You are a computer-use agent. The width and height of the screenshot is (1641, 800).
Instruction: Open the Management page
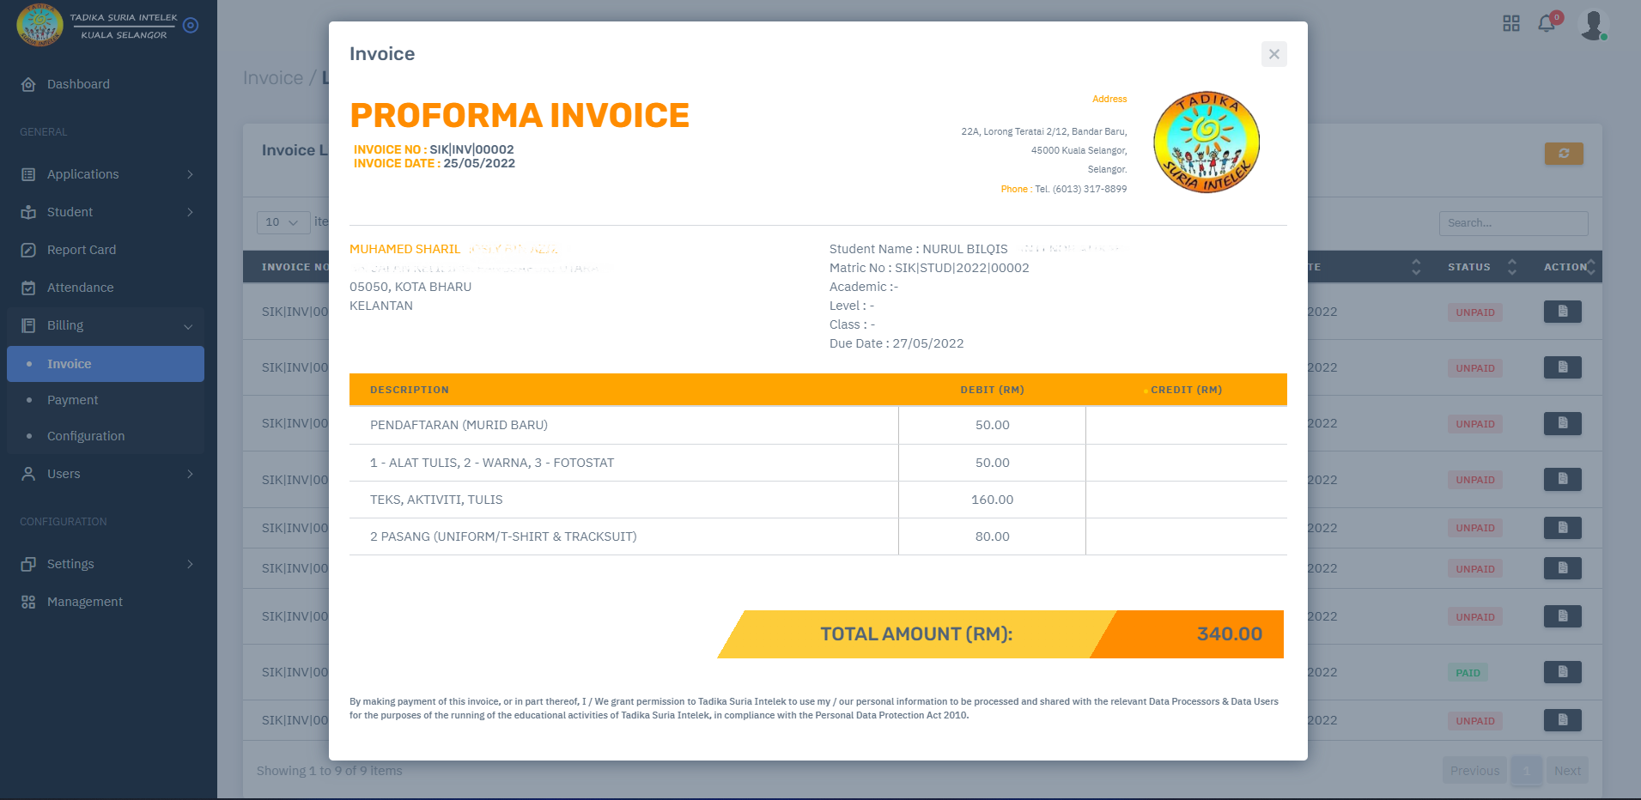[84, 602]
